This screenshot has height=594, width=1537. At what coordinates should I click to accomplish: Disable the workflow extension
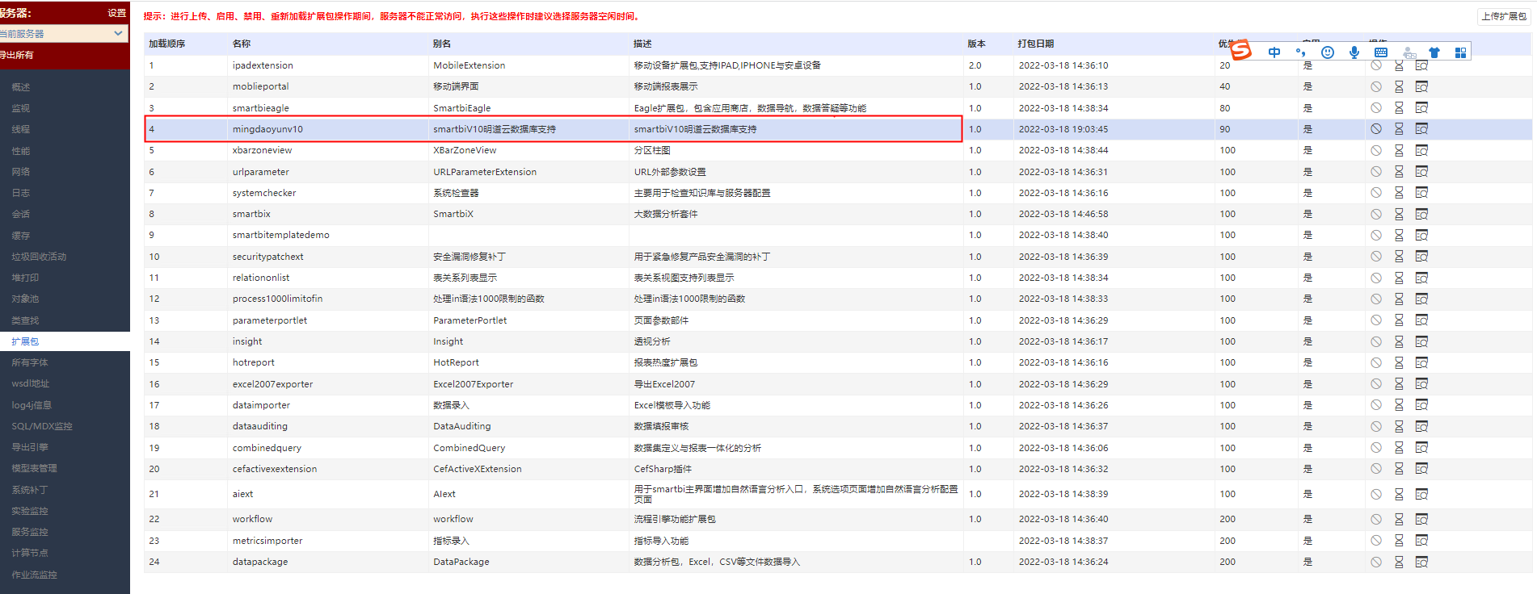tap(1375, 519)
